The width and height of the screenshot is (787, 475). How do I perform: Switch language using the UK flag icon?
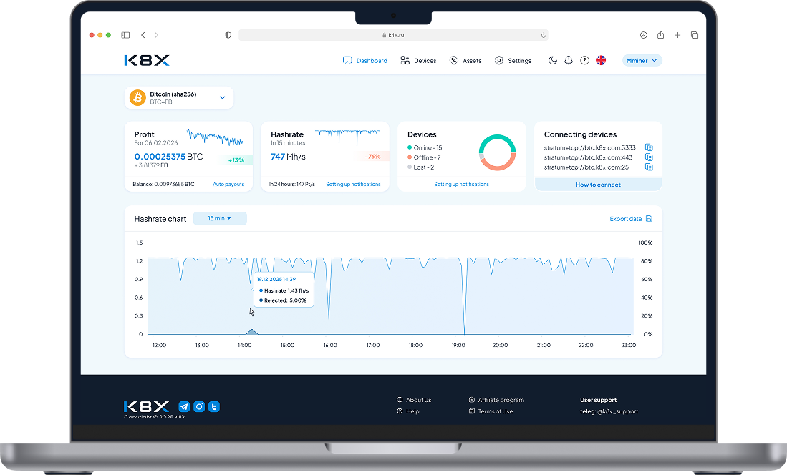pos(601,61)
